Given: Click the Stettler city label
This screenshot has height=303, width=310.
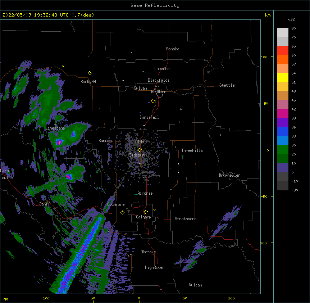Looking at the screenshot, I should (x=228, y=85).
